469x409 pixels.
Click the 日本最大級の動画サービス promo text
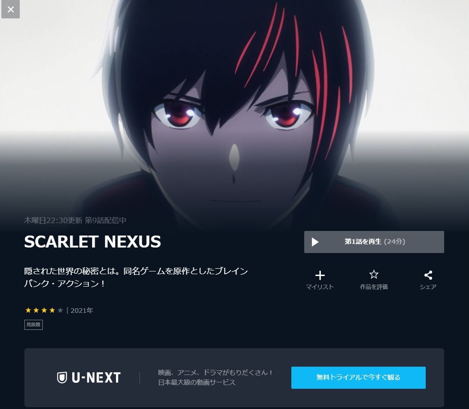(x=197, y=382)
